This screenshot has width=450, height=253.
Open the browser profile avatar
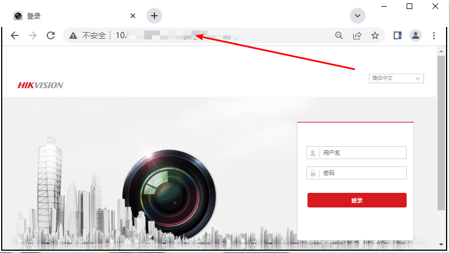[x=416, y=35]
